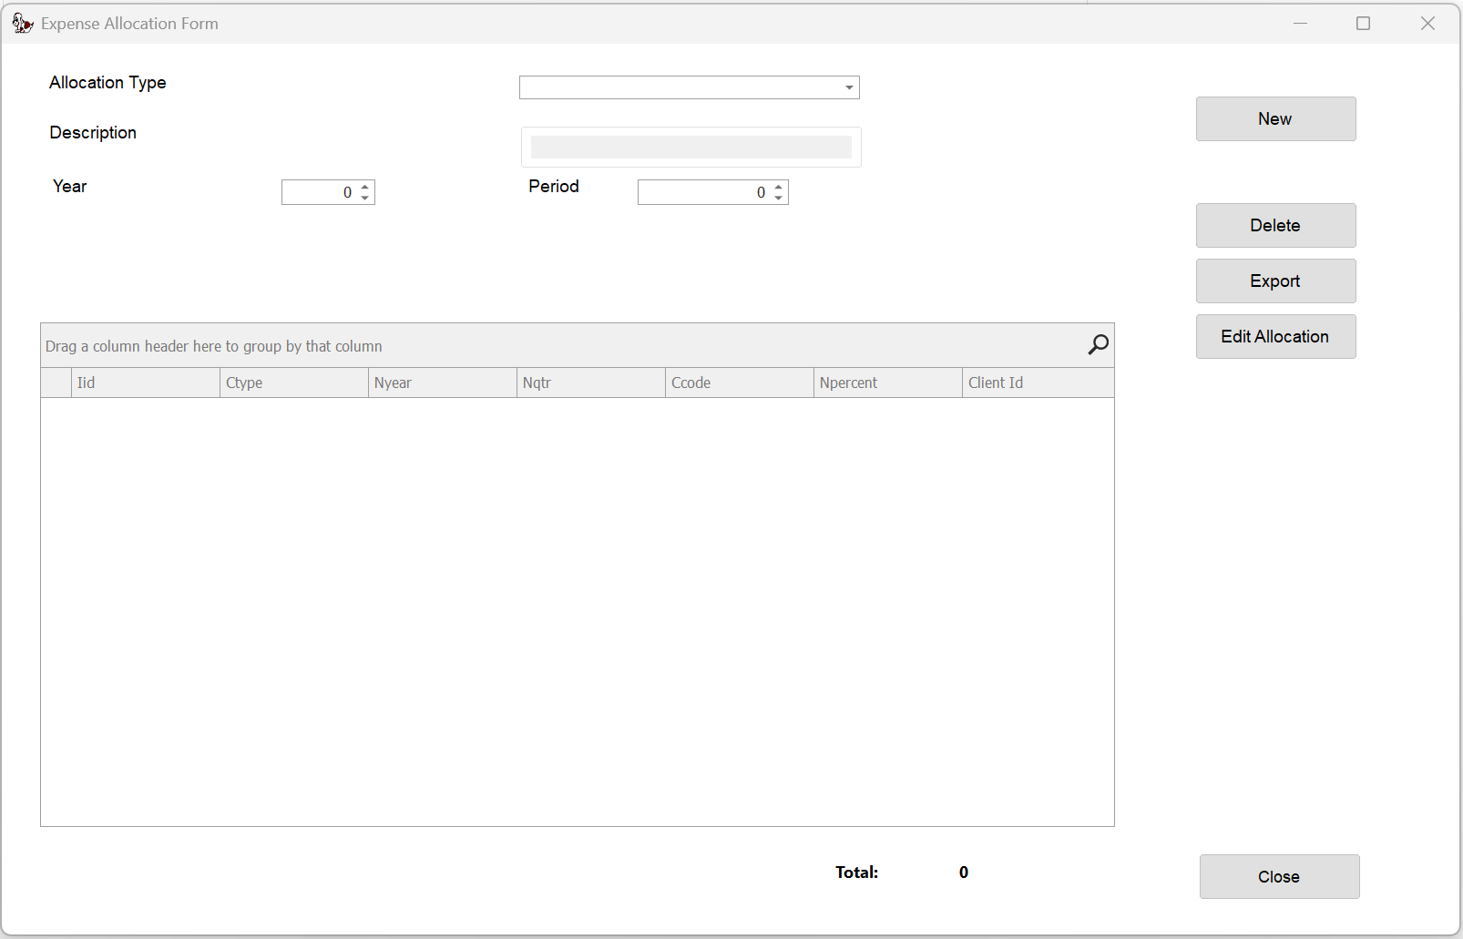Click the Year label
Image resolution: width=1463 pixels, height=939 pixels.
click(70, 187)
